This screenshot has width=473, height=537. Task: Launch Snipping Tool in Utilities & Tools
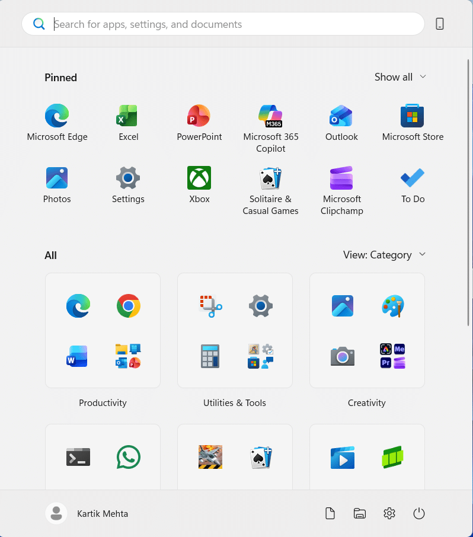click(x=210, y=306)
